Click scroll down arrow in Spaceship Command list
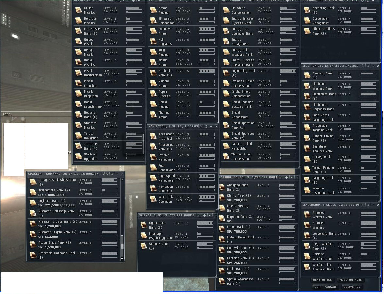 coord(122,258)
